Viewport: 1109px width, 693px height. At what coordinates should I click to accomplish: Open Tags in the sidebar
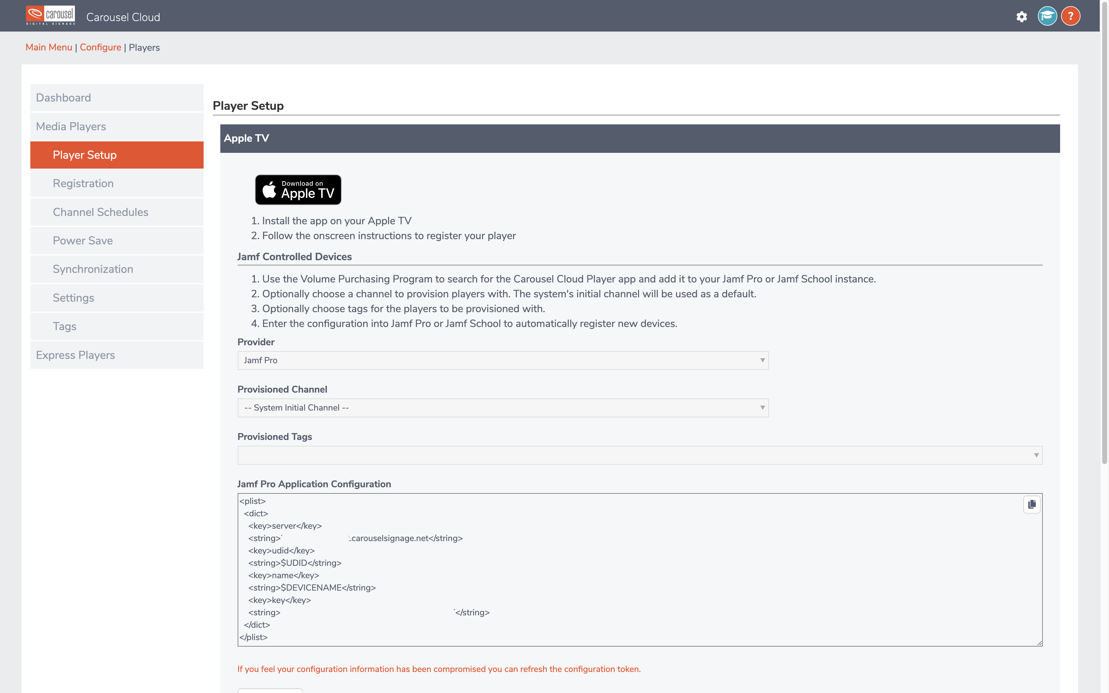[117, 326]
